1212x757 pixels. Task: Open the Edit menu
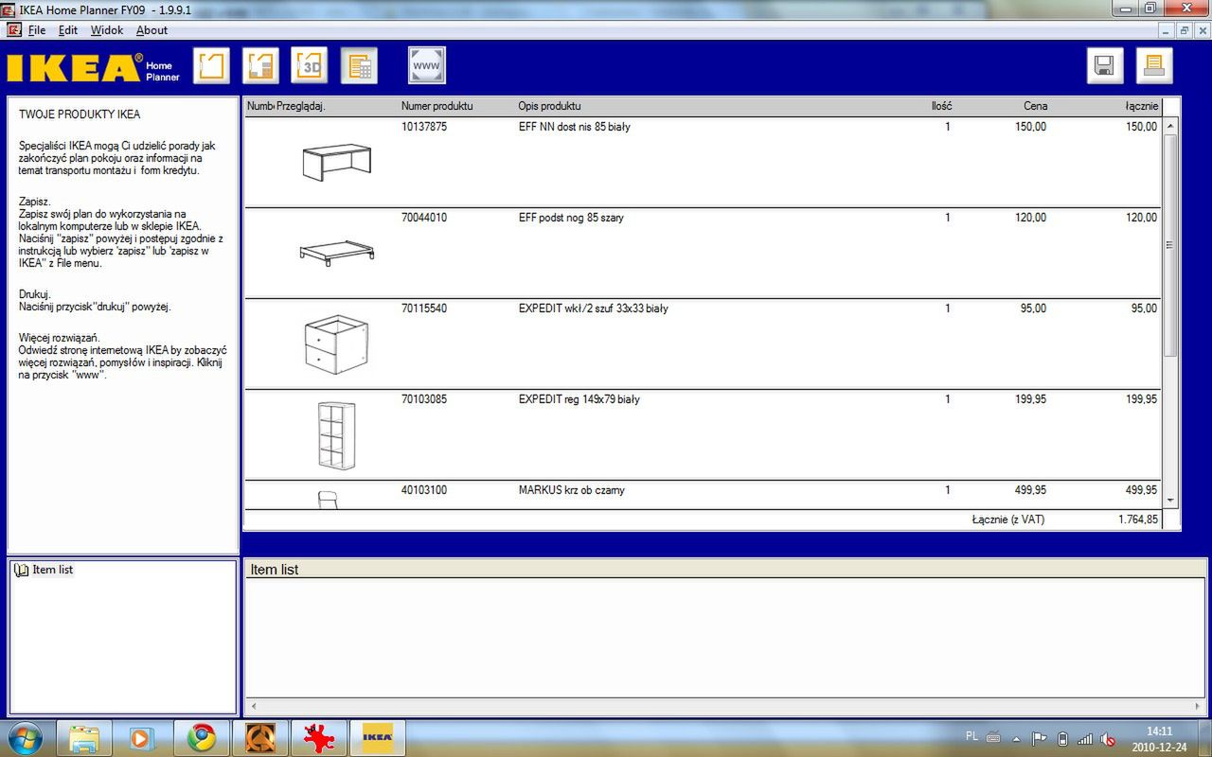(68, 30)
